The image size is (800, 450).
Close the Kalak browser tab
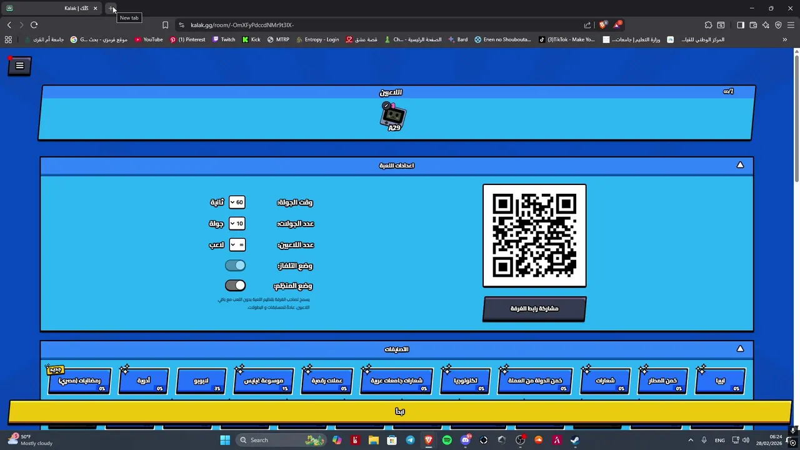(95, 8)
